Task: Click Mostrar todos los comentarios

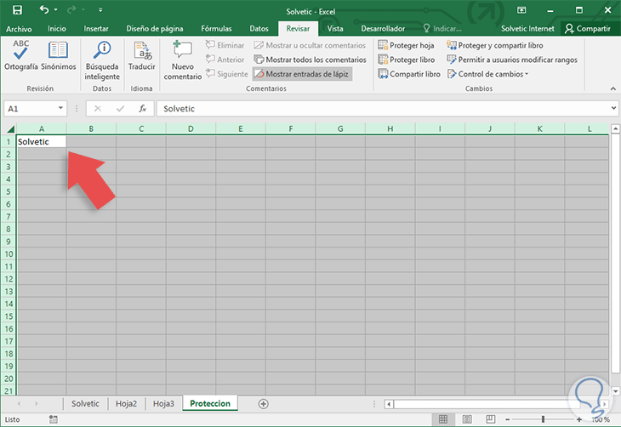Action: [310, 60]
